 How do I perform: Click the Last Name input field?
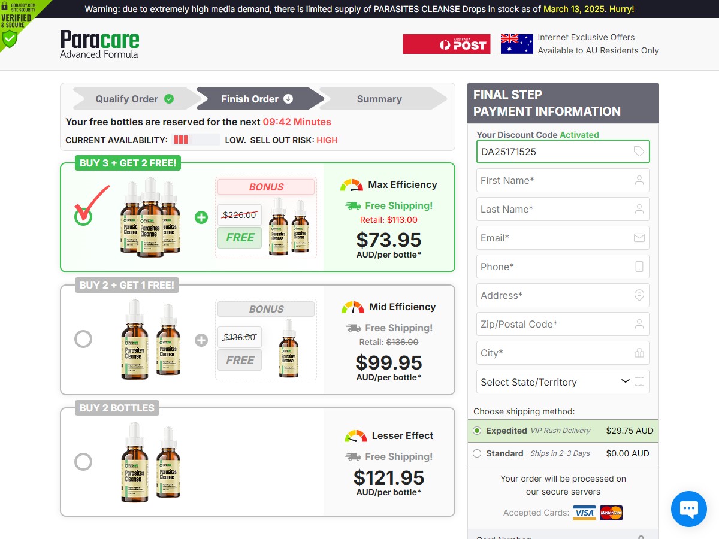coord(563,209)
